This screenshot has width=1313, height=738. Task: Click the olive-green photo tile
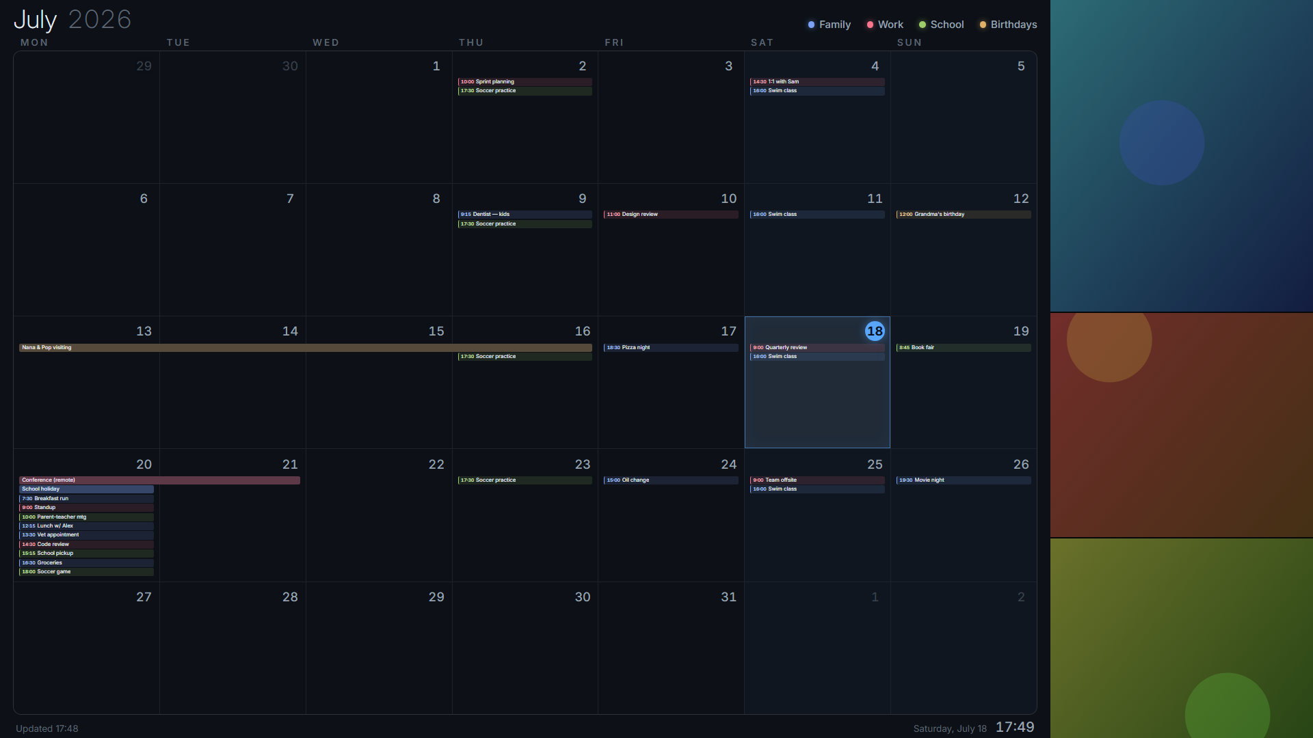[1182, 638]
